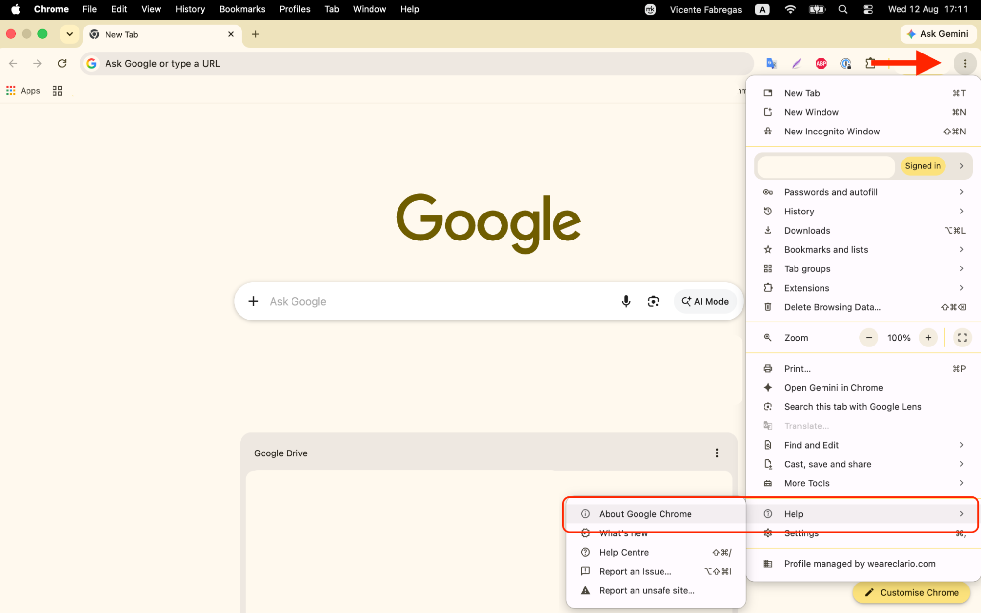Image resolution: width=981 pixels, height=613 pixels.
Task: Select Help in Chrome menu
Action: [x=863, y=514]
